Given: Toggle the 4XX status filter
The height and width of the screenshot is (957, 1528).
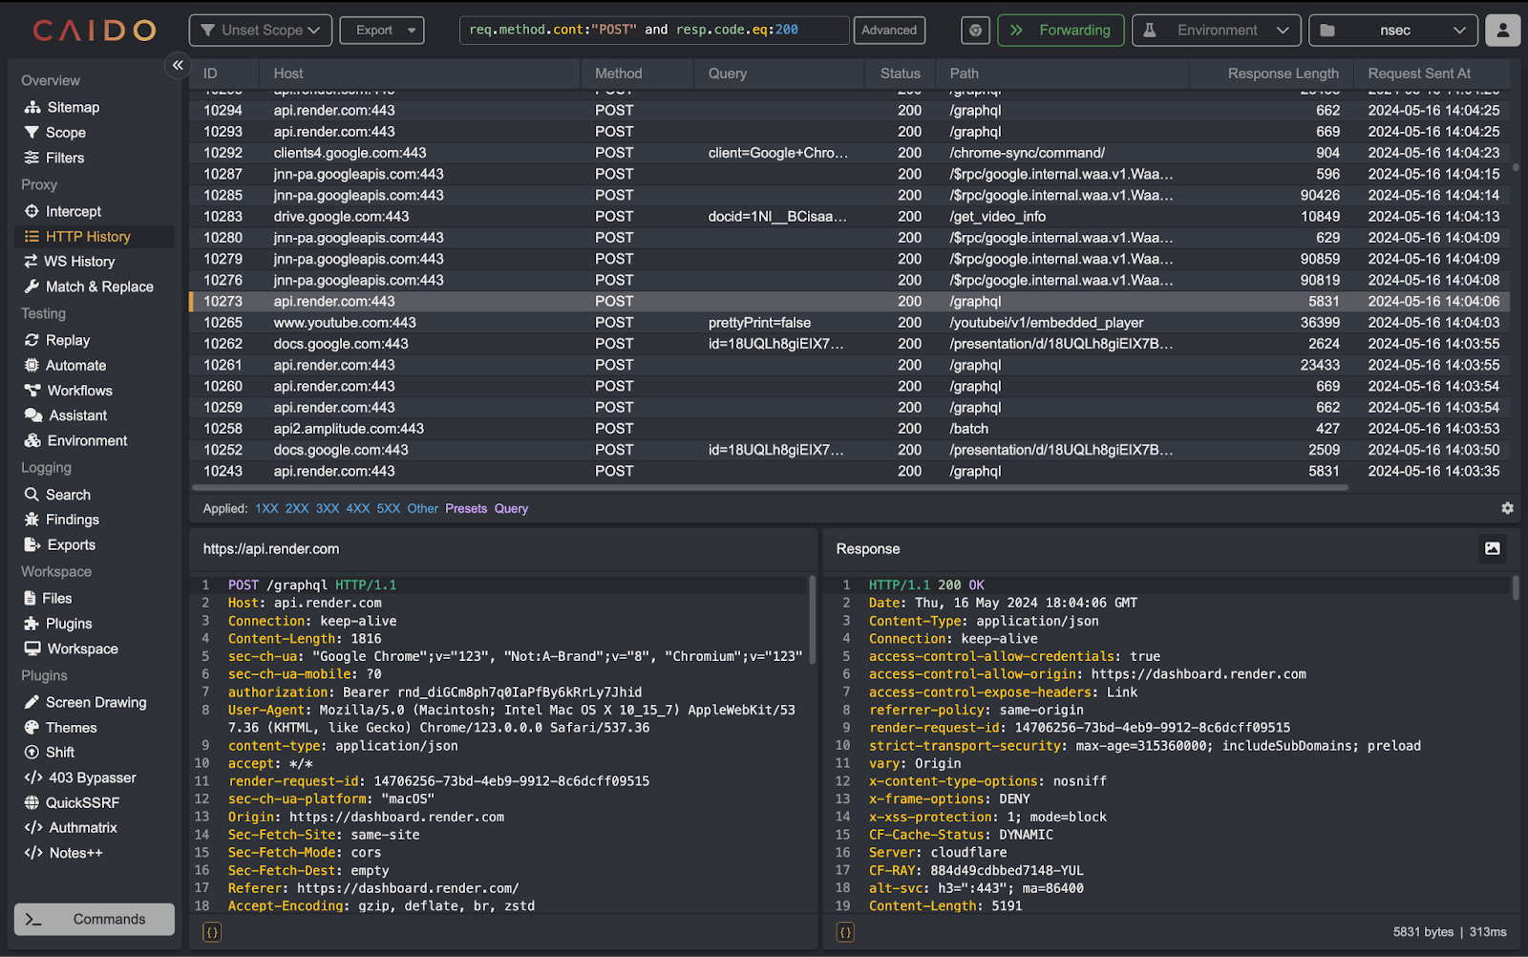Looking at the screenshot, I should [x=358, y=509].
